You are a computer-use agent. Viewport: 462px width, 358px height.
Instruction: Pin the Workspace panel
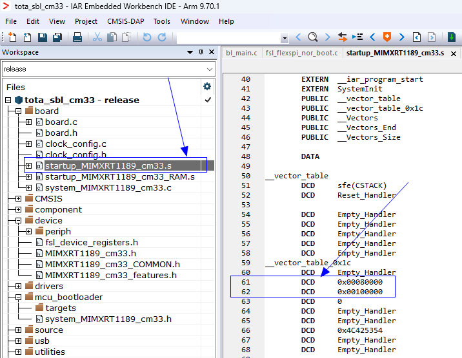pyautogui.click(x=201, y=52)
